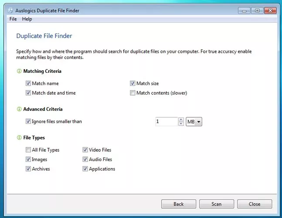Image resolution: width=282 pixels, height=218 pixels.
Task: Click the Advanced Criteria info icon
Action: (x=19, y=109)
